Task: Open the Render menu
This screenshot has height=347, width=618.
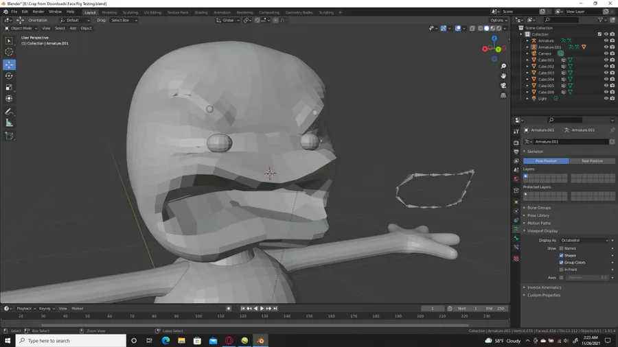Action: [x=38, y=12]
